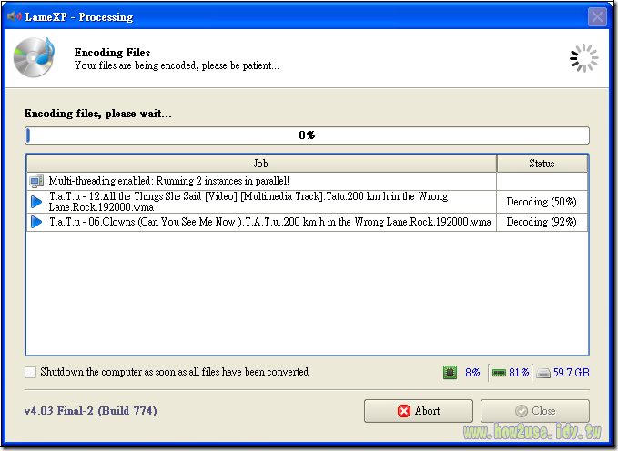The image size is (618, 451).
Task: Select the '06.Clowns' job row
Action: pyautogui.click(x=264, y=222)
